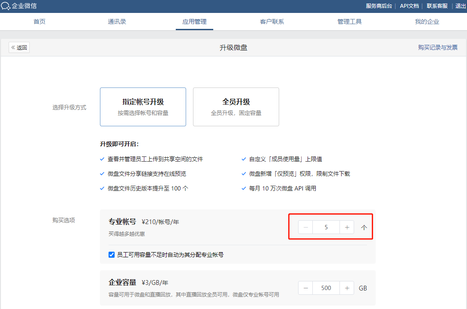Open 应用管理 tab

click(x=194, y=22)
